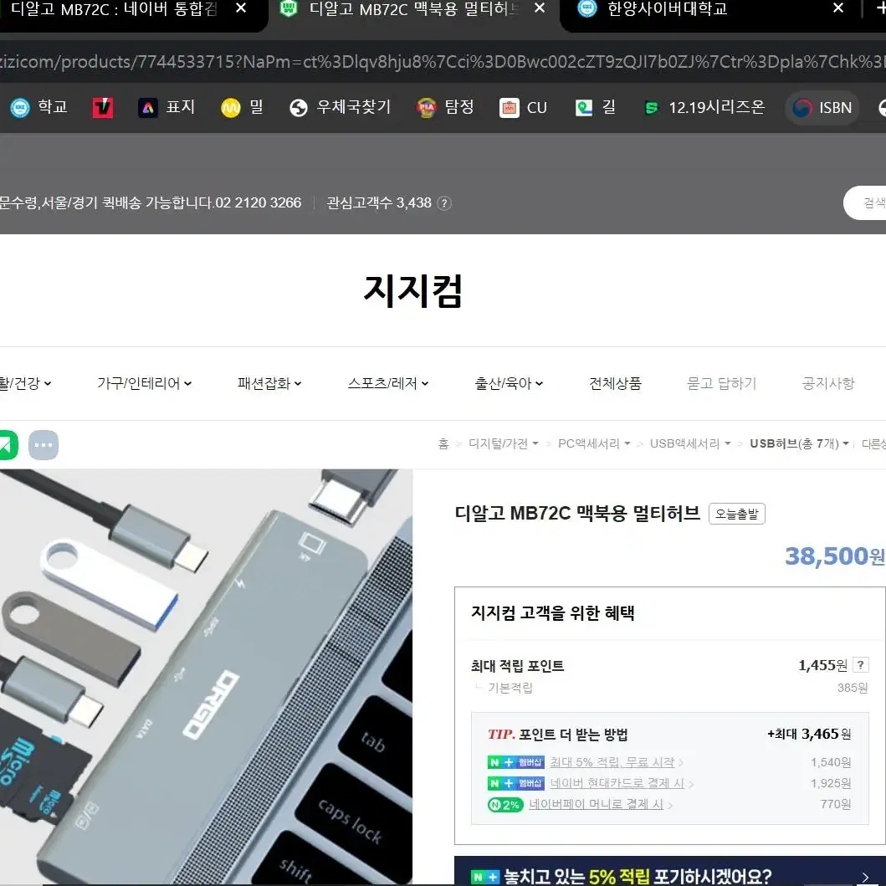Open the 표지 bookmark
The image size is (886, 886).
tap(166, 107)
